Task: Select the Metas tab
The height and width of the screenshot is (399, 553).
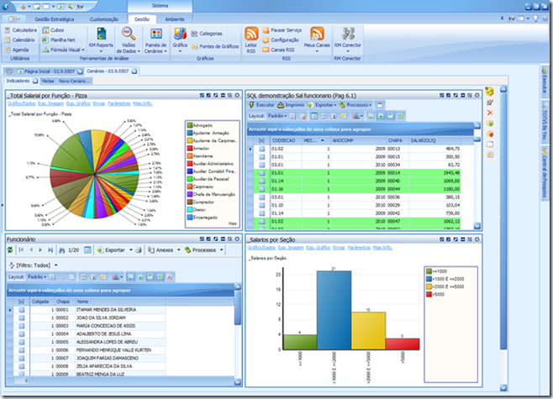Action: 48,81
